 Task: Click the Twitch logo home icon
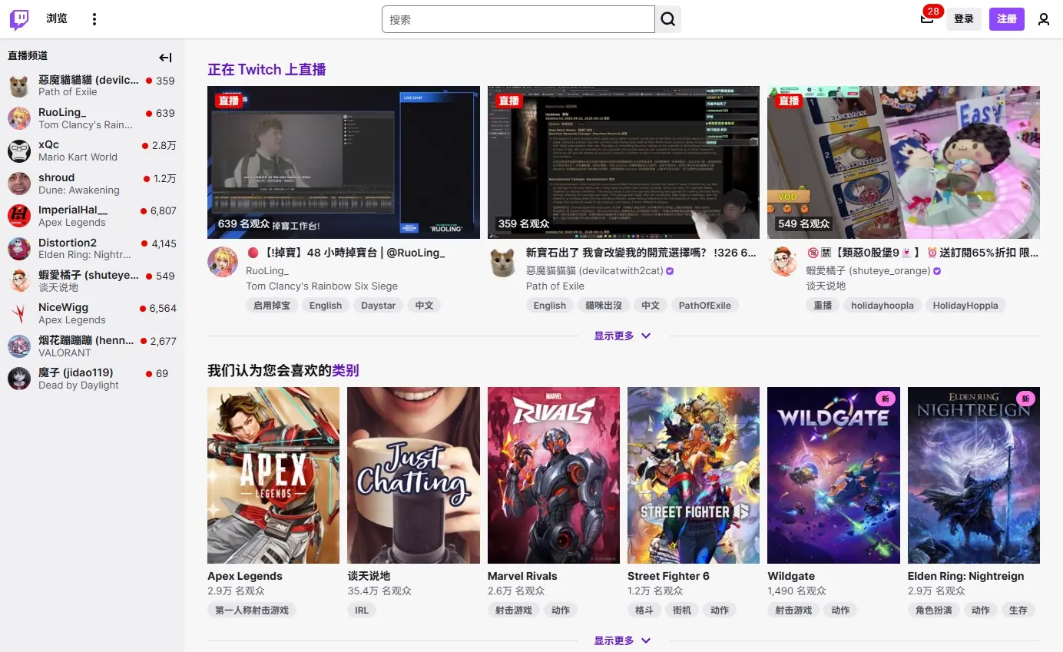[19, 19]
